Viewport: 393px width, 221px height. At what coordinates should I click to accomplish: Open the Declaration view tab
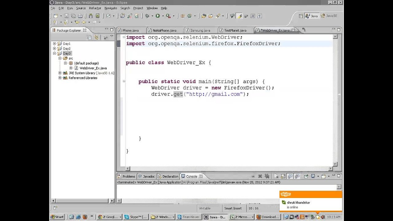click(x=168, y=176)
